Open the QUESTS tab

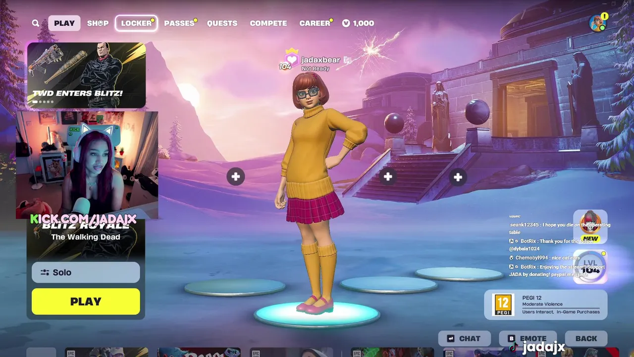tap(222, 23)
